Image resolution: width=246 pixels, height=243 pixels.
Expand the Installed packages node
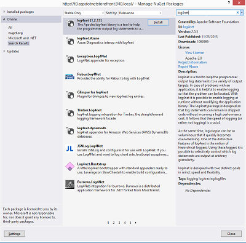pyautogui.click(x=4, y=12)
